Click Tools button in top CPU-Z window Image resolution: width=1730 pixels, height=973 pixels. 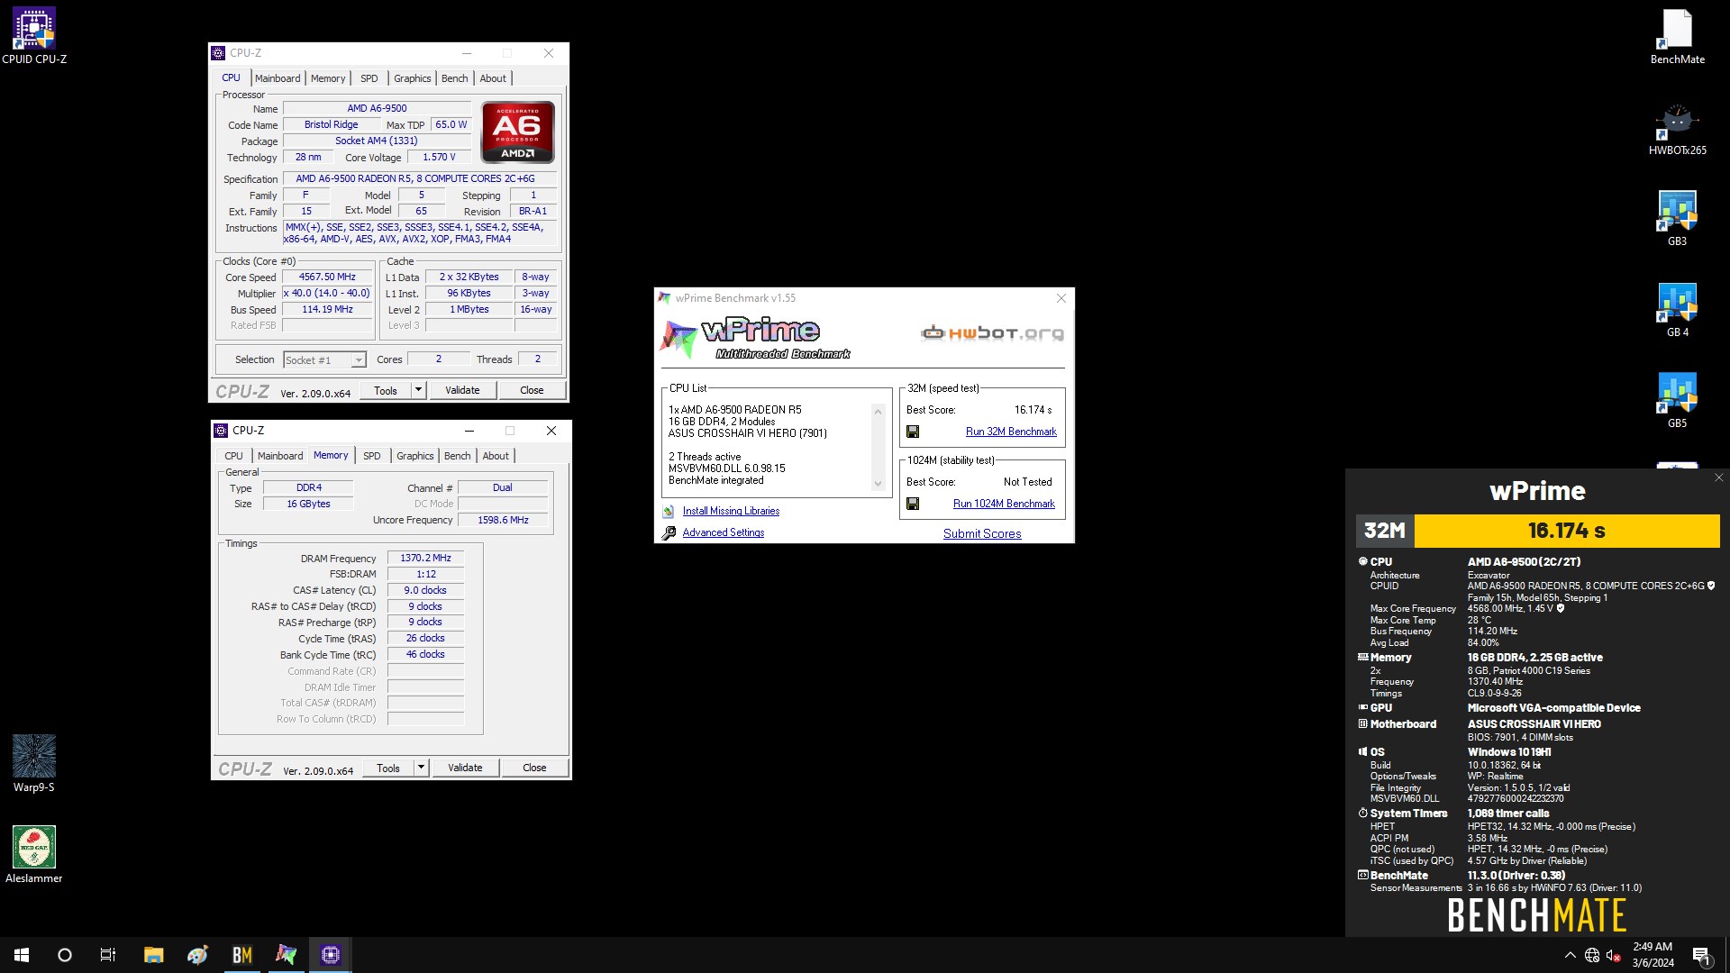tap(386, 390)
